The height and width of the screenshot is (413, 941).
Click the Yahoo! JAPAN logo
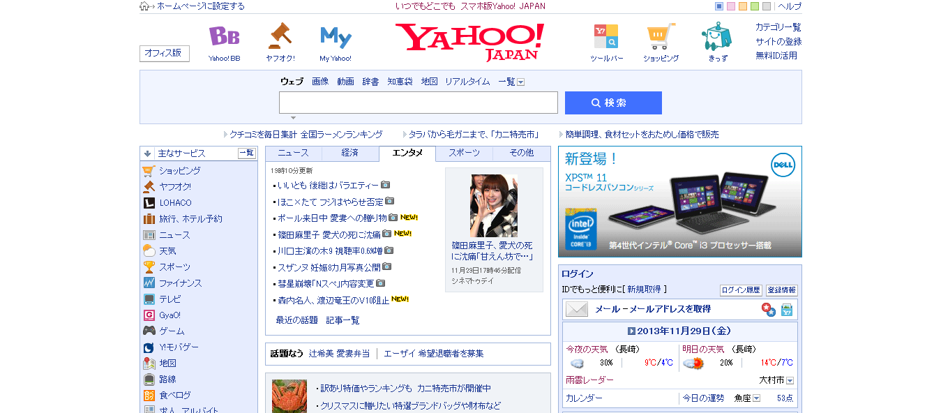pyautogui.click(x=469, y=41)
